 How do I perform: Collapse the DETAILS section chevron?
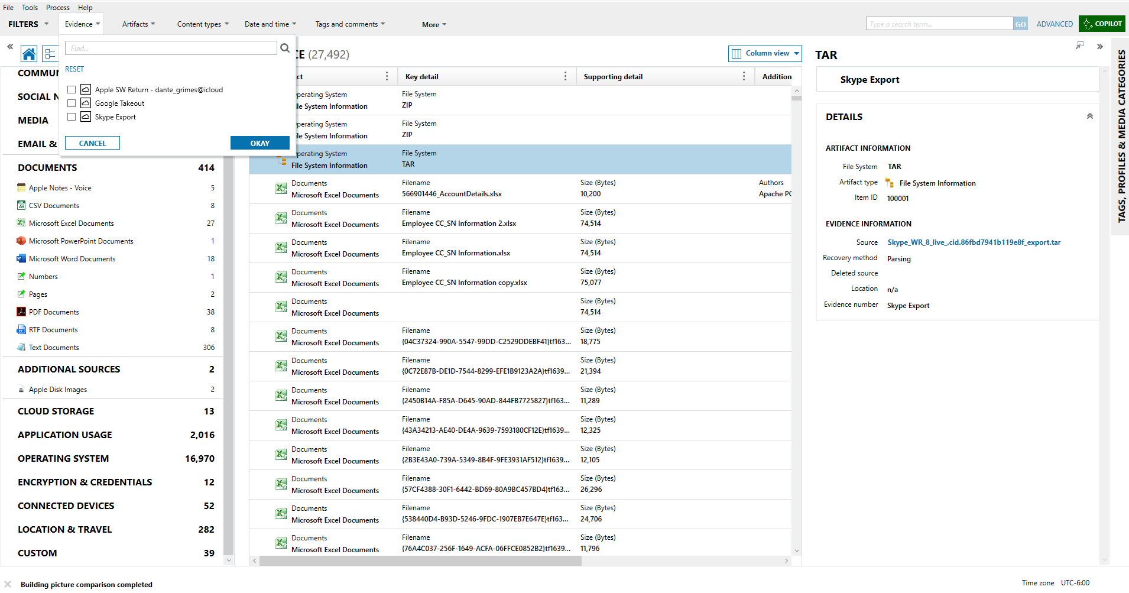1089,116
